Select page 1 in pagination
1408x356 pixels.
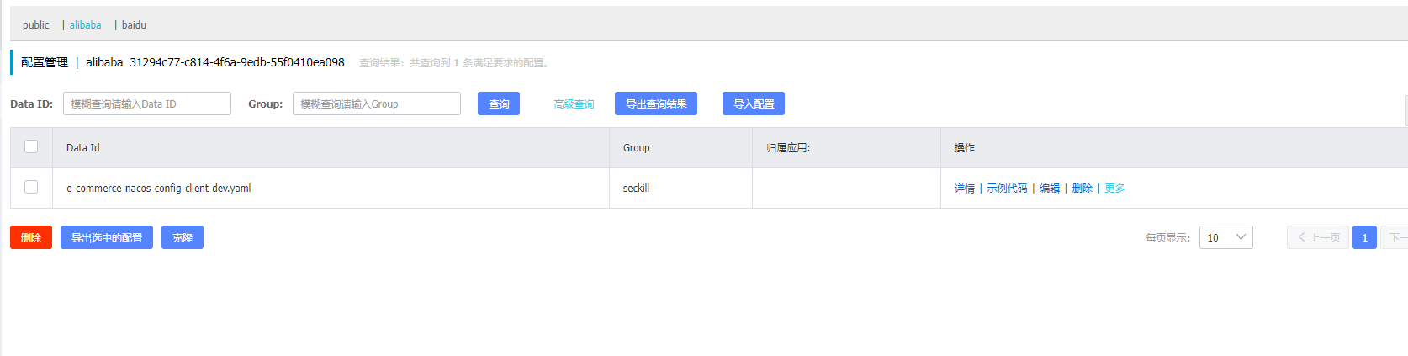(x=1364, y=237)
